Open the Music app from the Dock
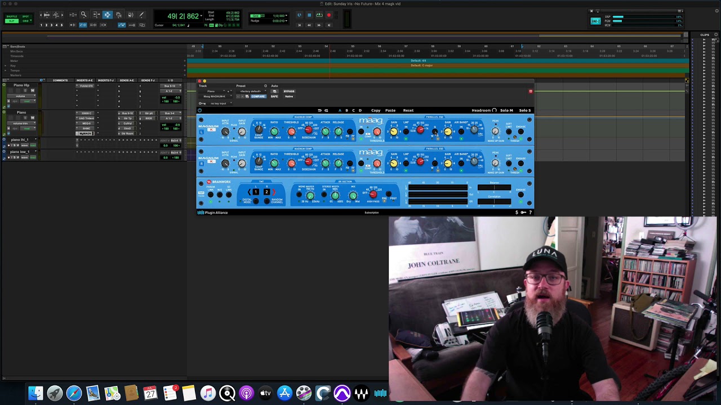The width and height of the screenshot is (721, 405). click(x=208, y=393)
